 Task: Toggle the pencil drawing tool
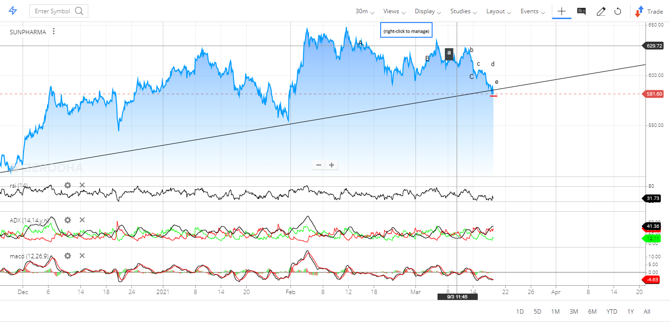601,11
